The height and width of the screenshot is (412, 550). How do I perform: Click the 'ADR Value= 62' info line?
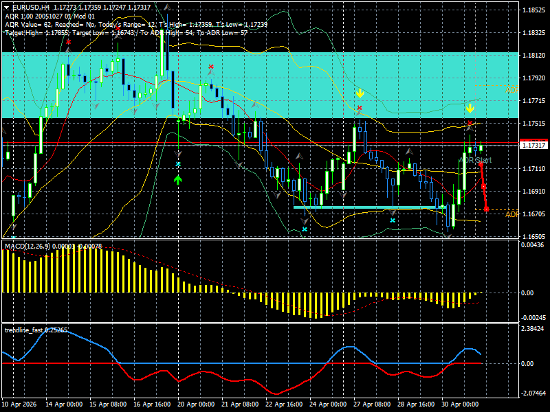click(136, 25)
